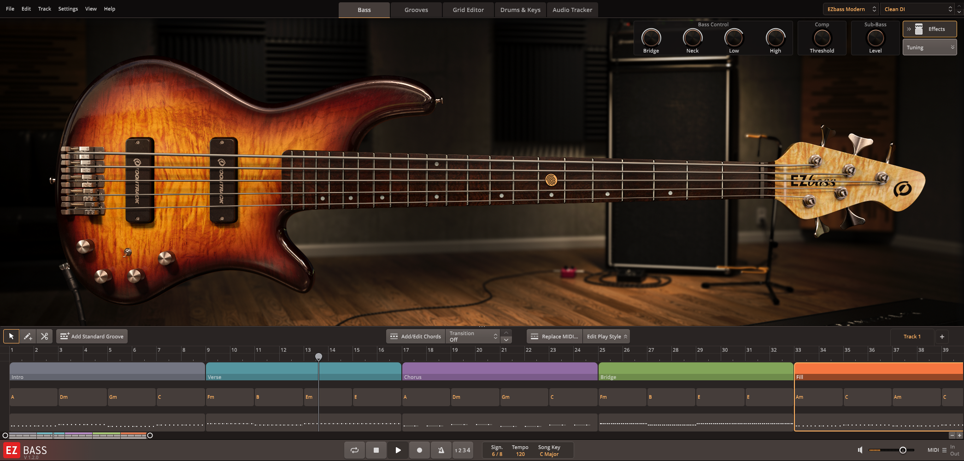
Task: Enable loop playback
Action: click(x=354, y=450)
